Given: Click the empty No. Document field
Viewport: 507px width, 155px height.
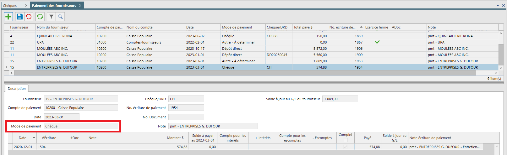Looking at the screenshot, I should point(186,117).
